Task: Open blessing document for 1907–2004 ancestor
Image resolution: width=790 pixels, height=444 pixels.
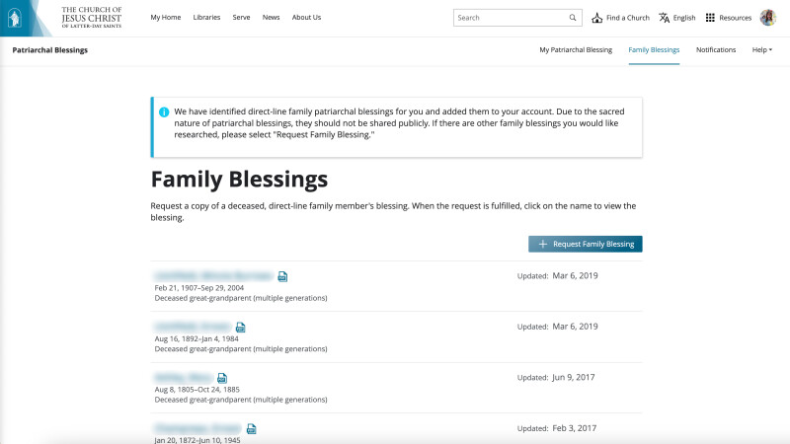Action: click(282, 276)
